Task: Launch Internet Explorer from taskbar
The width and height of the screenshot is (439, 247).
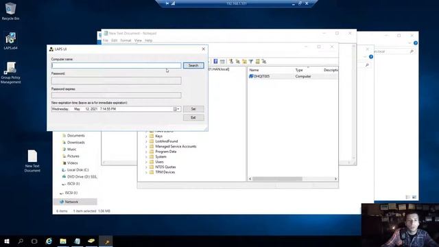Action: tap(49, 241)
